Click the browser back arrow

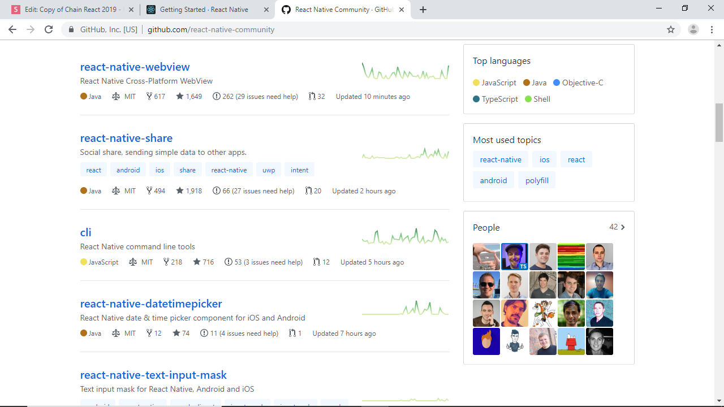(12, 29)
